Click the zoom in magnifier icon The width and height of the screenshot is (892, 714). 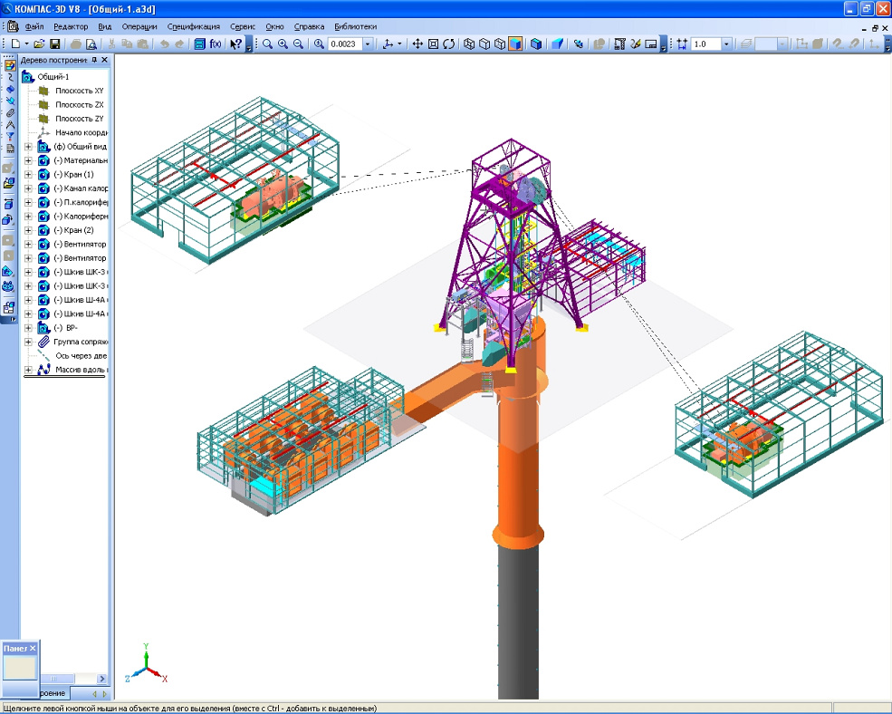[283, 43]
